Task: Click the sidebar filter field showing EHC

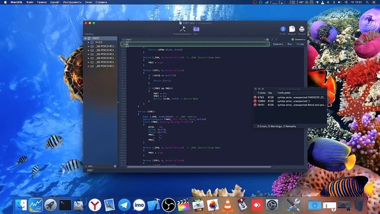Action: 100,166
